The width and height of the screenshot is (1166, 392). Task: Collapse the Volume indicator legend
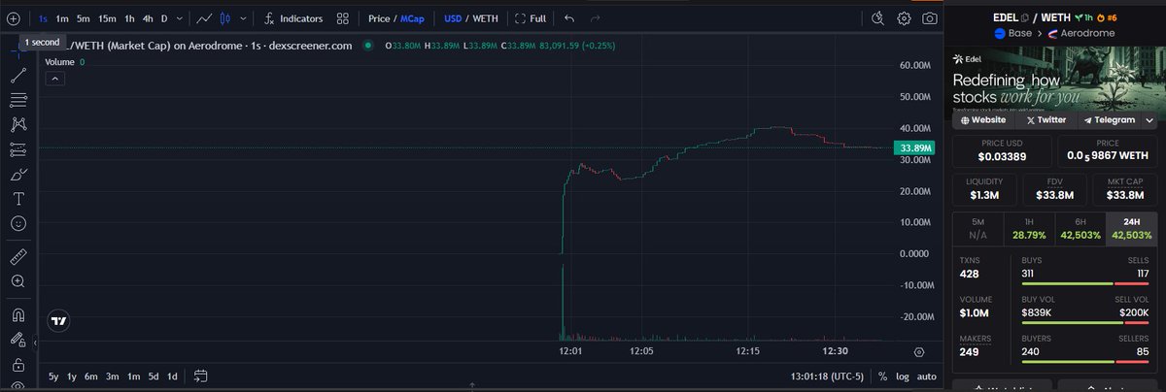(55, 79)
